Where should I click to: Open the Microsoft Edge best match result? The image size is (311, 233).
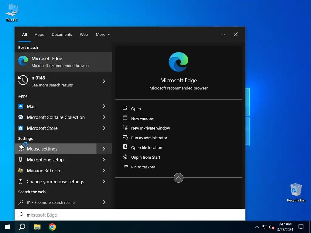coord(63,62)
